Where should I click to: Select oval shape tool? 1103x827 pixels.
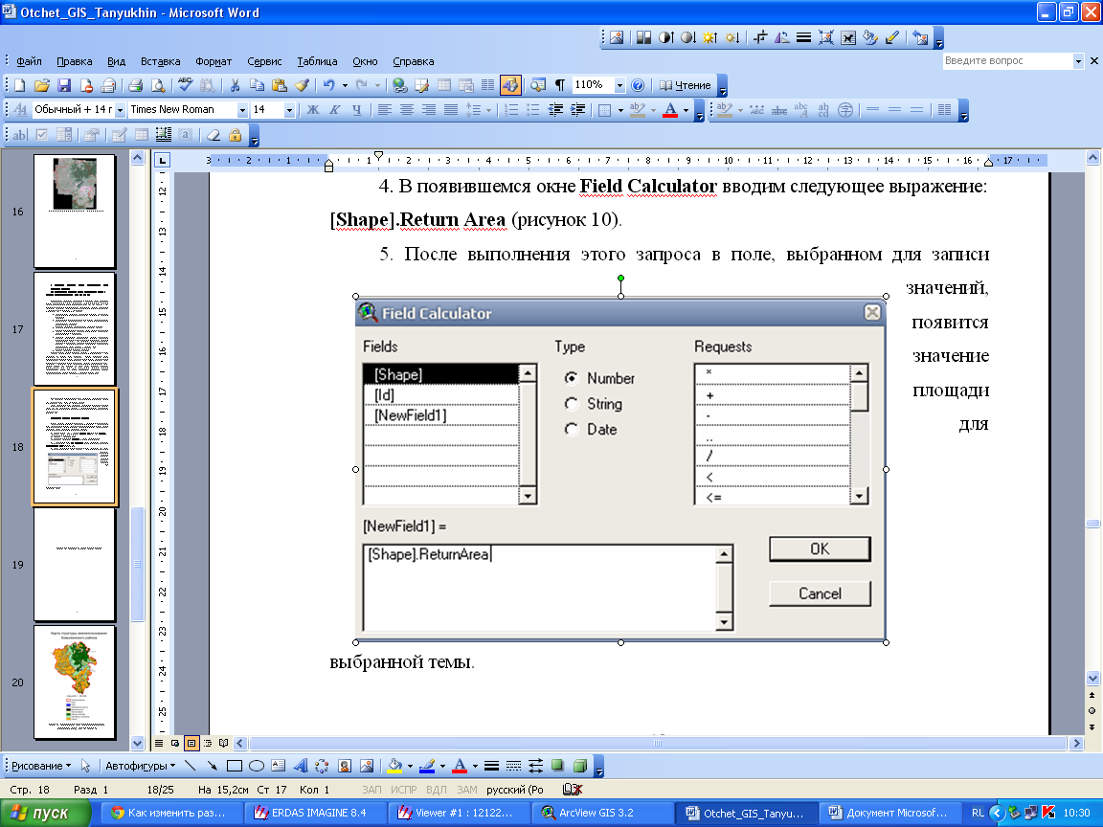(x=257, y=766)
